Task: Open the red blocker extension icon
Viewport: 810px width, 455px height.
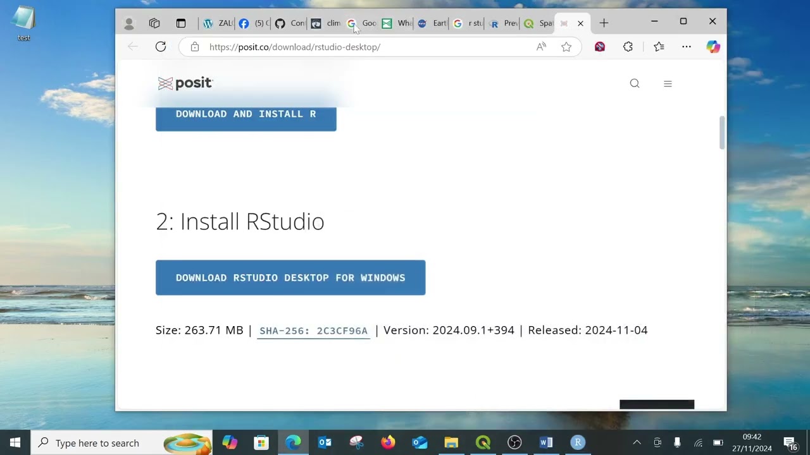Action: tap(600, 47)
